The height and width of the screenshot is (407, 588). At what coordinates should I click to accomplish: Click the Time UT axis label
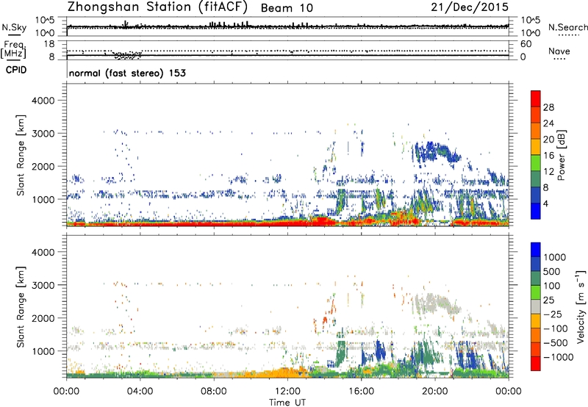tap(287, 403)
